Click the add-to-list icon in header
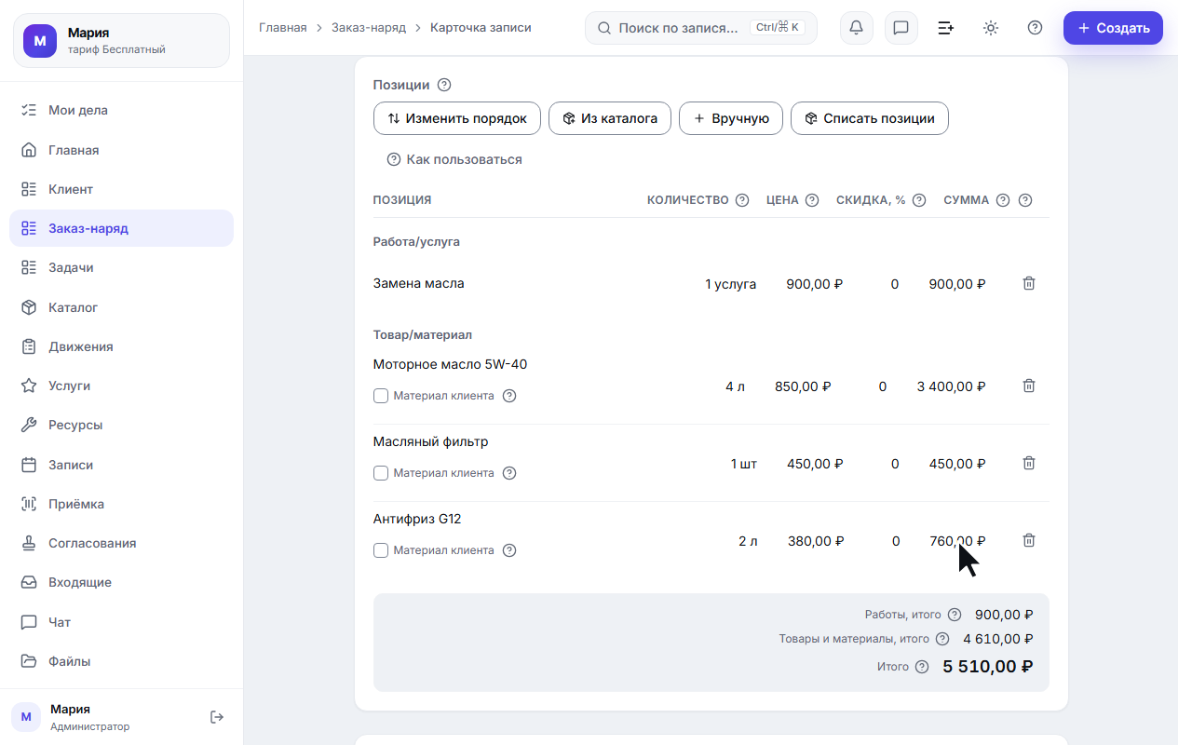Image resolution: width=1192 pixels, height=745 pixels. [x=946, y=28]
